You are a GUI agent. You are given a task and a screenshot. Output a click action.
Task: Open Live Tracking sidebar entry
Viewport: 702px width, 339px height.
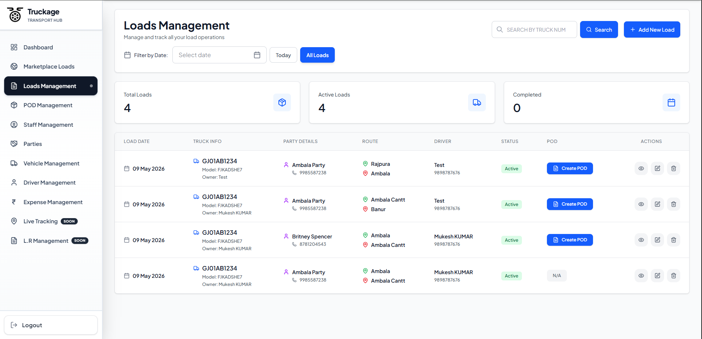coord(51,221)
